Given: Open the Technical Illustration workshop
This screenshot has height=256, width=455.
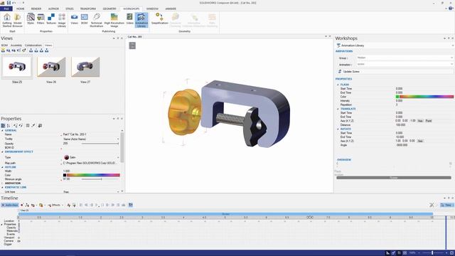Looking at the screenshot, I should (x=97, y=20).
